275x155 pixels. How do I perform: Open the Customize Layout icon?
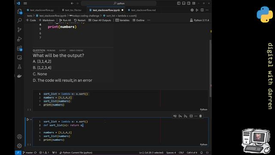click(194, 3)
